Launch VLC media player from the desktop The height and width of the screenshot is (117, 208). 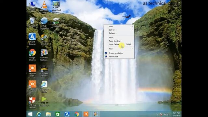click(x=44, y=7)
